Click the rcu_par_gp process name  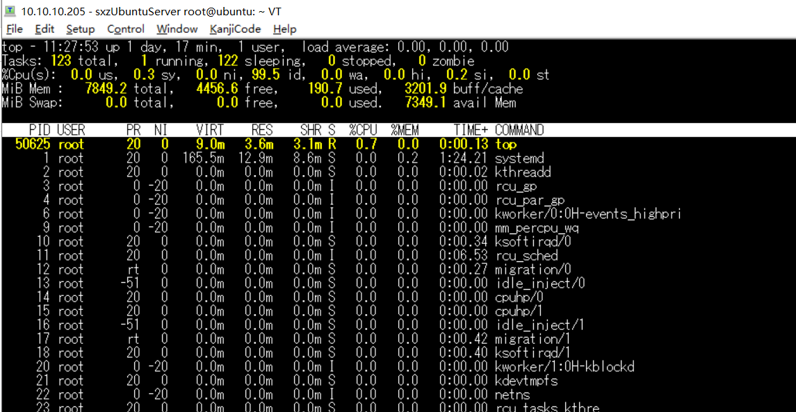(530, 200)
